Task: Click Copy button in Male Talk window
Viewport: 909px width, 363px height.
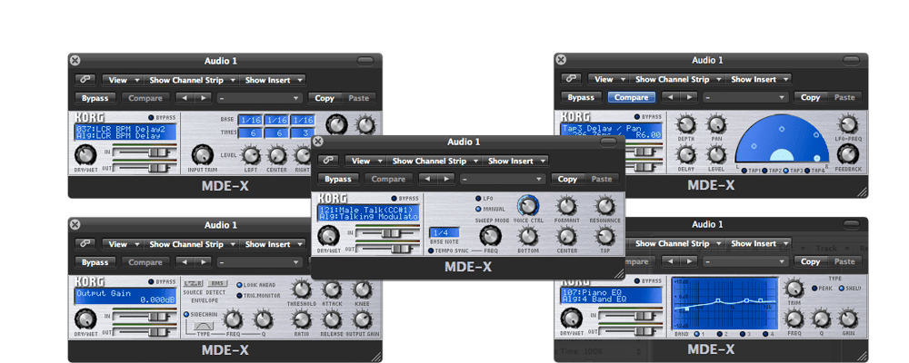Action: click(567, 179)
